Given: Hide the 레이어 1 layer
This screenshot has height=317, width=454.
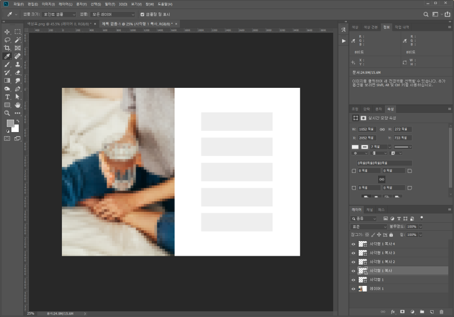Looking at the screenshot, I should [353, 289].
